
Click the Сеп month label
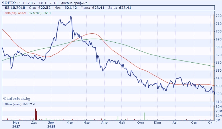[194, 123]
